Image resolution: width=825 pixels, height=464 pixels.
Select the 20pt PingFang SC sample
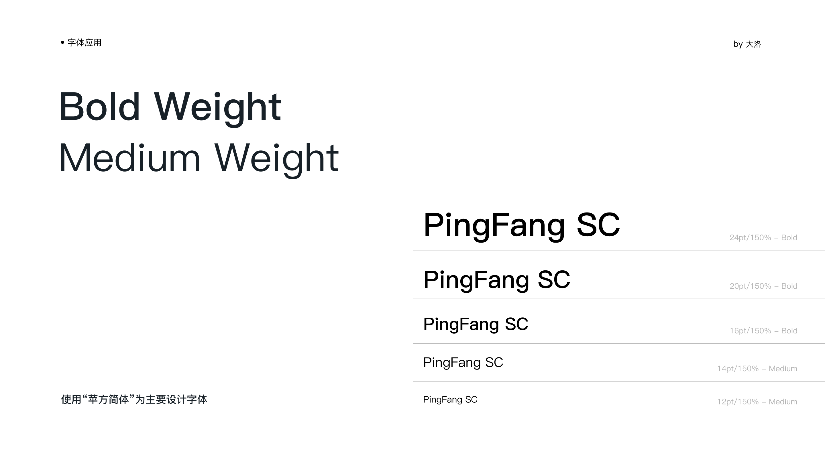point(497,280)
